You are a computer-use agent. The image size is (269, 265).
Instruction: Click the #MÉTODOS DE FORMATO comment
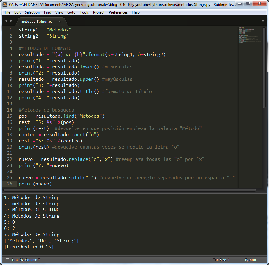pyautogui.click(x=45, y=48)
